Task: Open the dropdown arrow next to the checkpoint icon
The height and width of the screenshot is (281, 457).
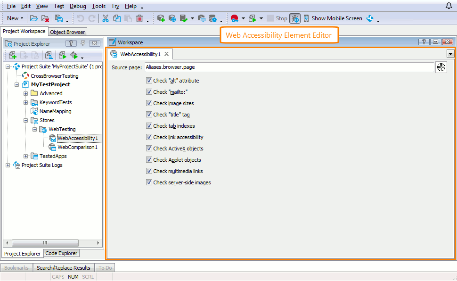Action: point(192,18)
